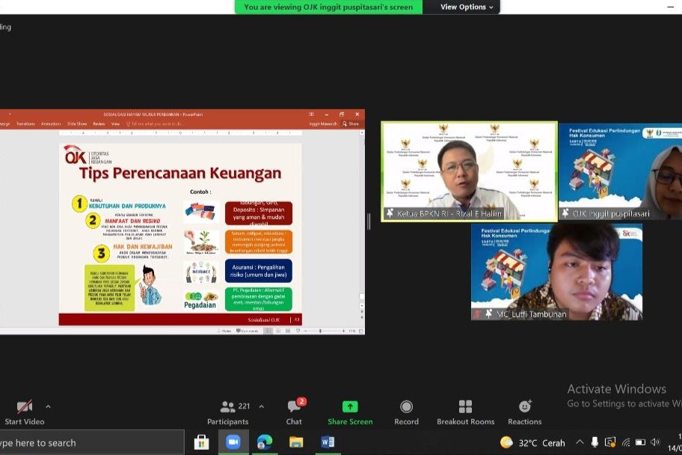The height and width of the screenshot is (455, 682).
Task: Switch to Reading view icon in PowerPoint
Action: click(x=288, y=332)
